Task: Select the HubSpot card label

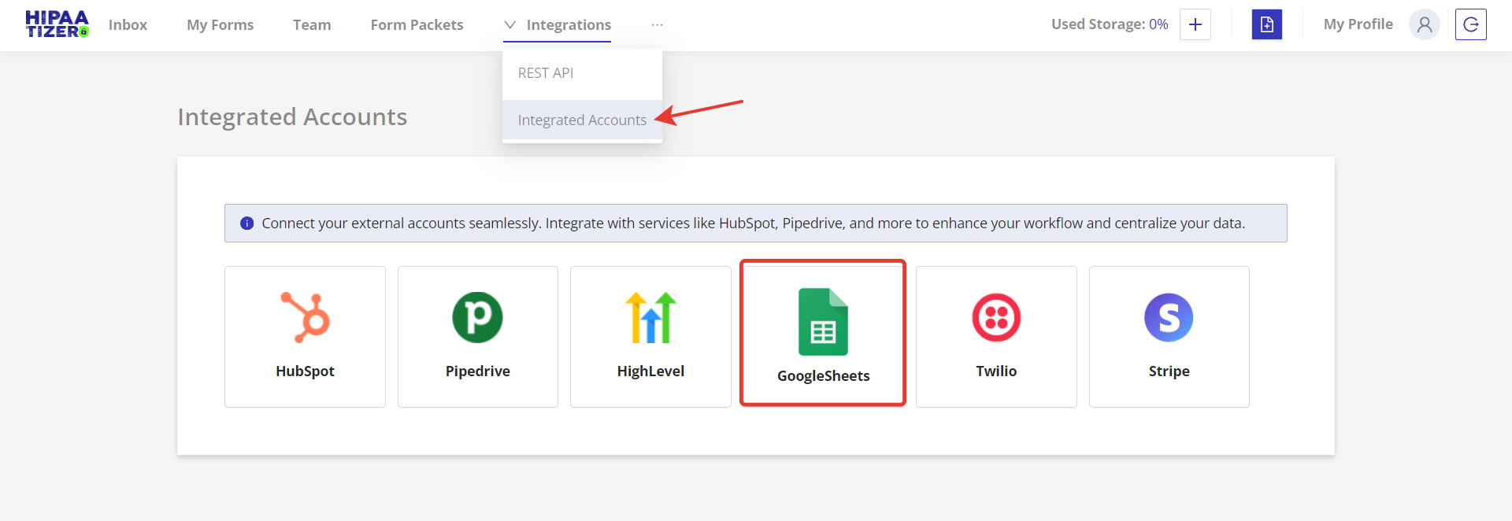Action: pyautogui.click(x=305, y=371)
